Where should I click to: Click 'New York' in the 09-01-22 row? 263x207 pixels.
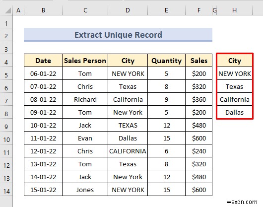tap(128, 112)
